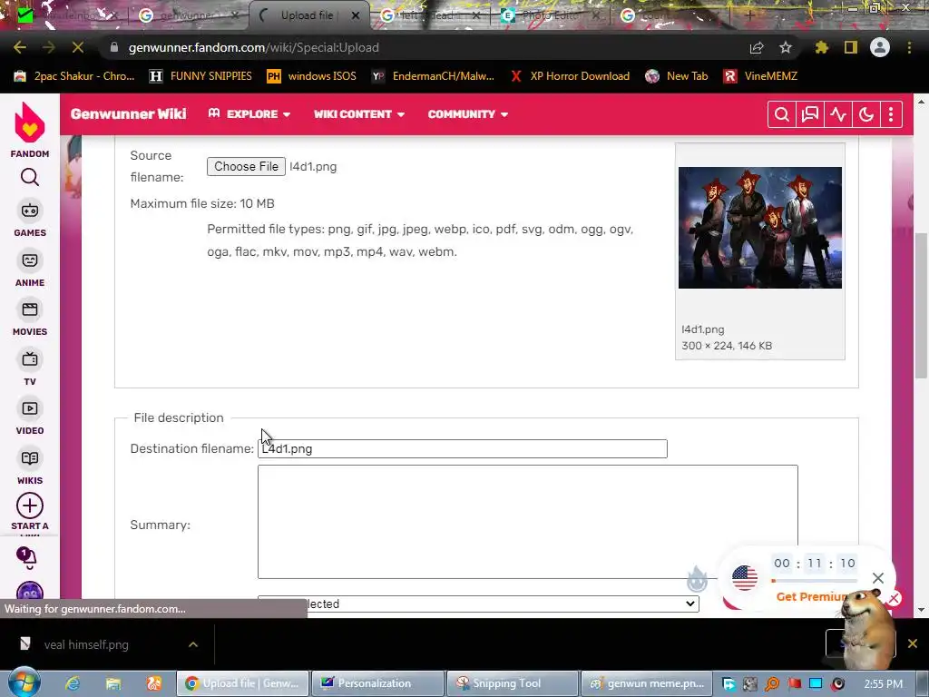Open the licensing dropdown below Summary
Image resolution: width=929 pixels, height=697 pixels.
tap(478, 604)
